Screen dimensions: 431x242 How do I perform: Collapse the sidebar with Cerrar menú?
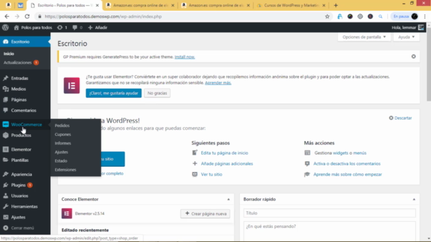pyautogui.click(x=22, y=228)
